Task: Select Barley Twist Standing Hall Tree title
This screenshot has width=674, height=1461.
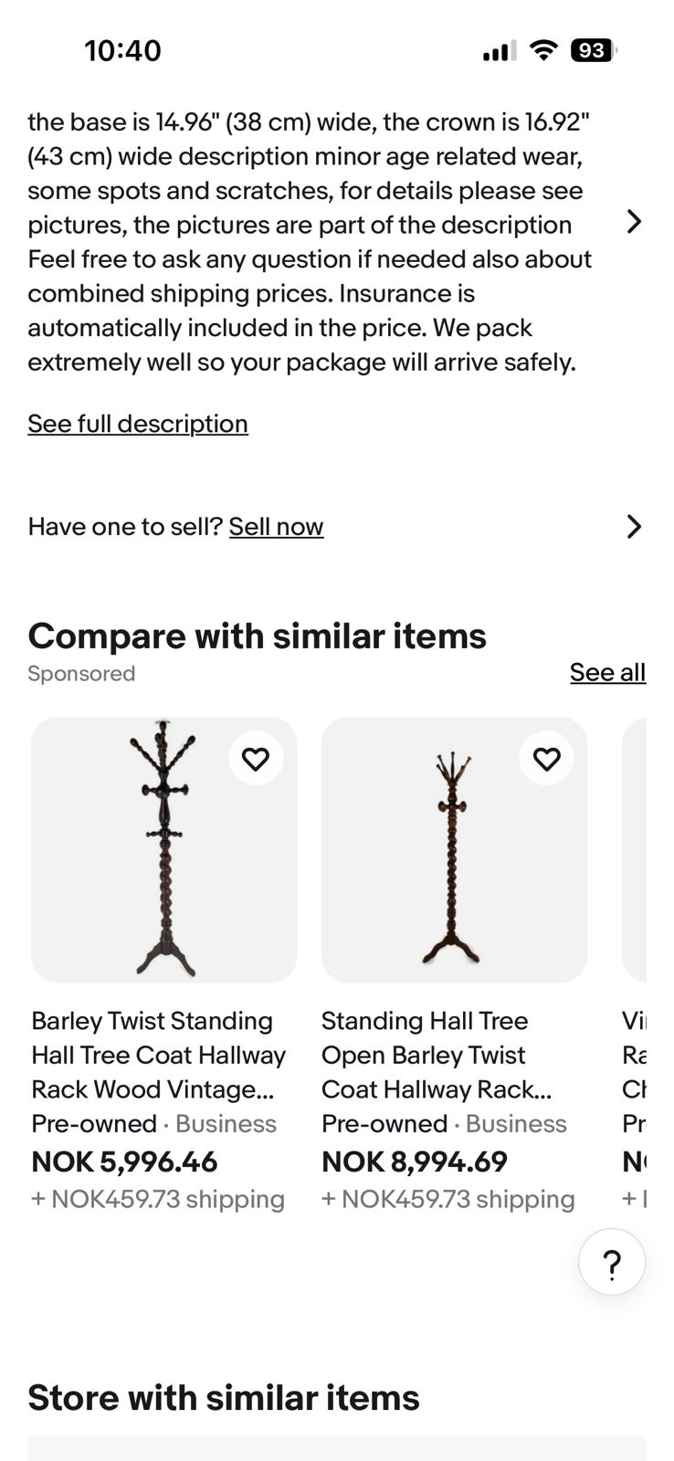Action: [x=158, y=1055]
